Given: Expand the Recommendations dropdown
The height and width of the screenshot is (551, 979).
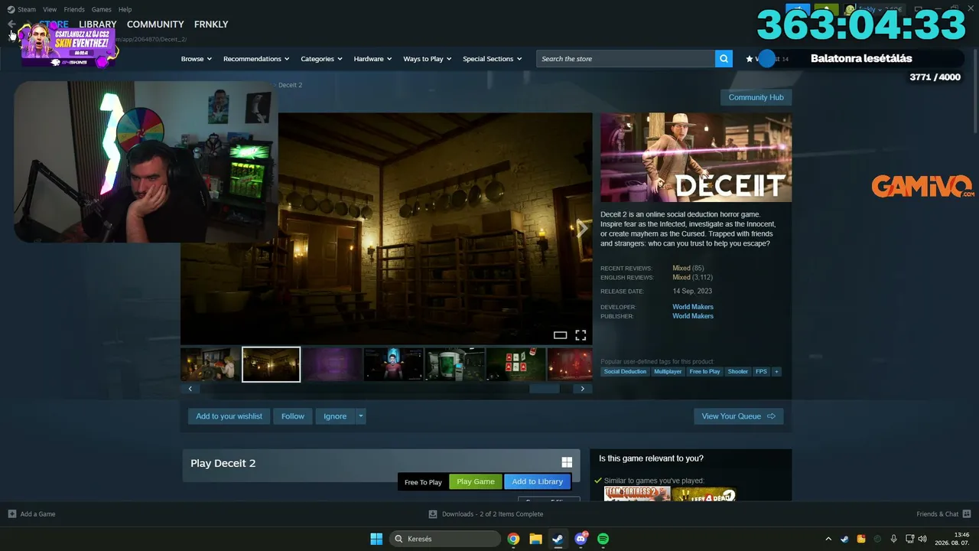Looking at the screenshot, I should pos(256,59).
